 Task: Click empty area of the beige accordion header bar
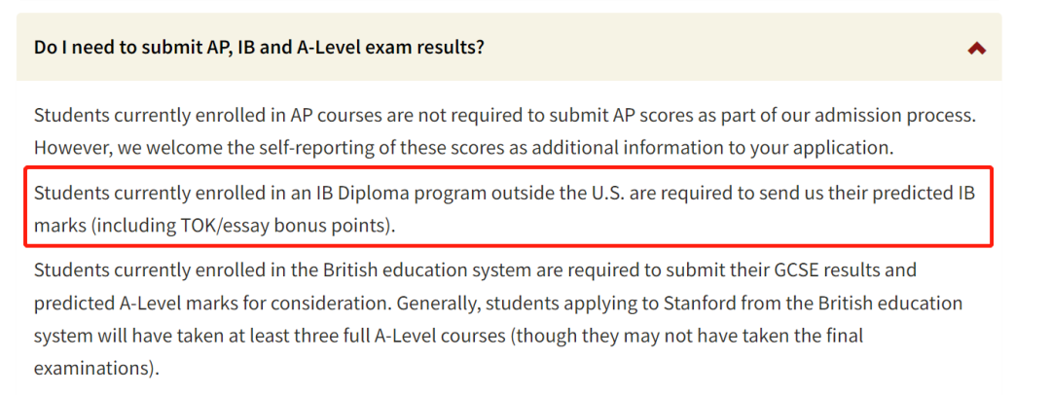tap(724, 48)
